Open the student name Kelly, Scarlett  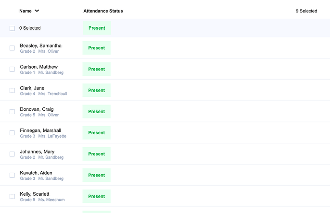click(x=35, y=194)
